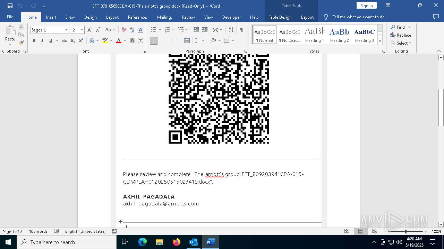Click the Character Border icon
The width and height of the screenshot is (444, 249).
[x=140, y=30]
